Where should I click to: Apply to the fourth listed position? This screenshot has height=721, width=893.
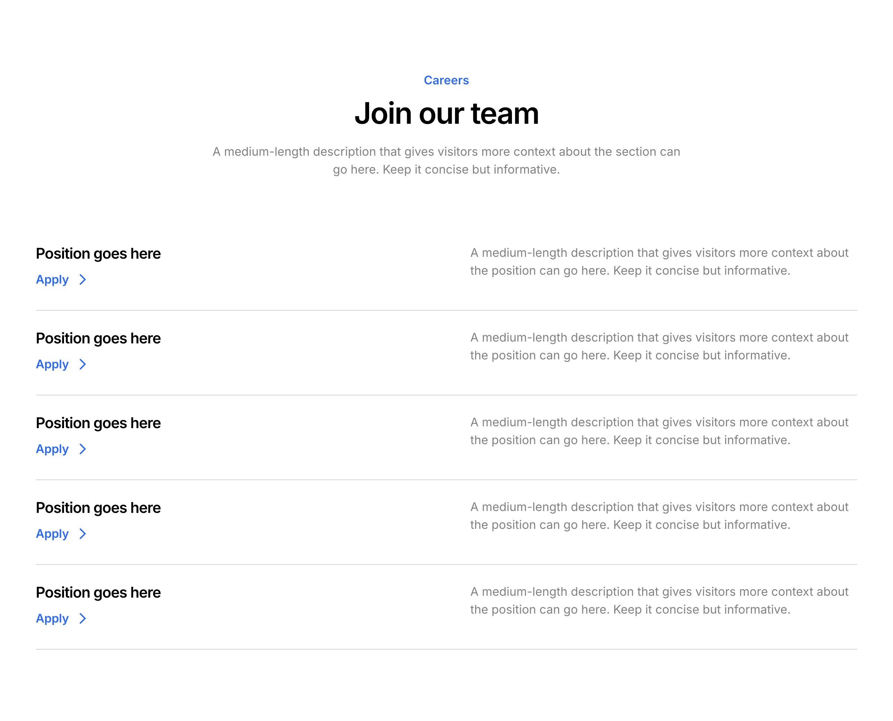click(61, 534)
